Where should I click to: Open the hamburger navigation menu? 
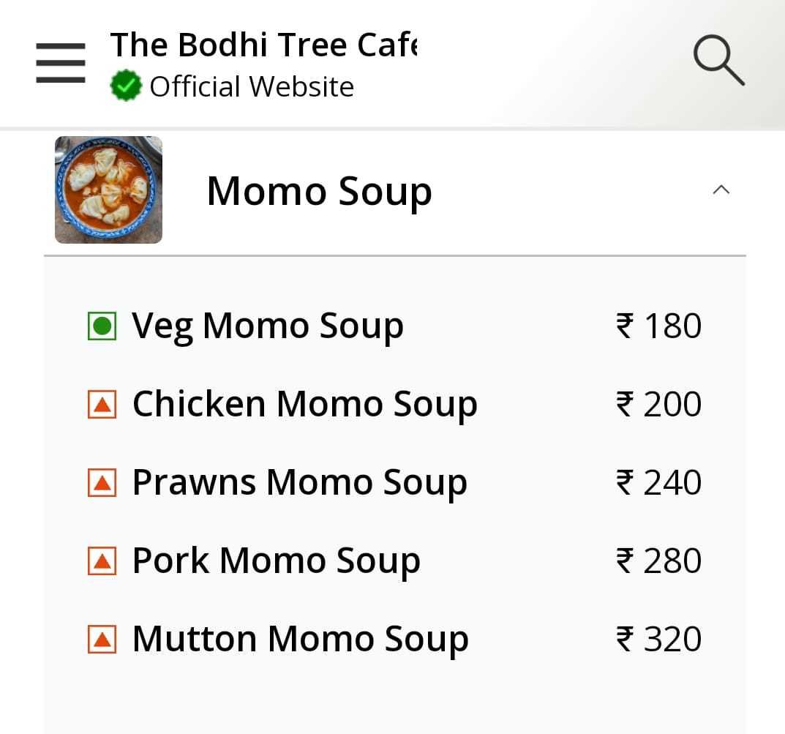coord(60,63)
